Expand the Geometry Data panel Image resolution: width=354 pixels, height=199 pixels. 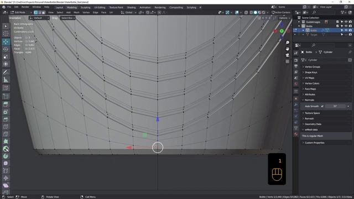coord(313,124)
